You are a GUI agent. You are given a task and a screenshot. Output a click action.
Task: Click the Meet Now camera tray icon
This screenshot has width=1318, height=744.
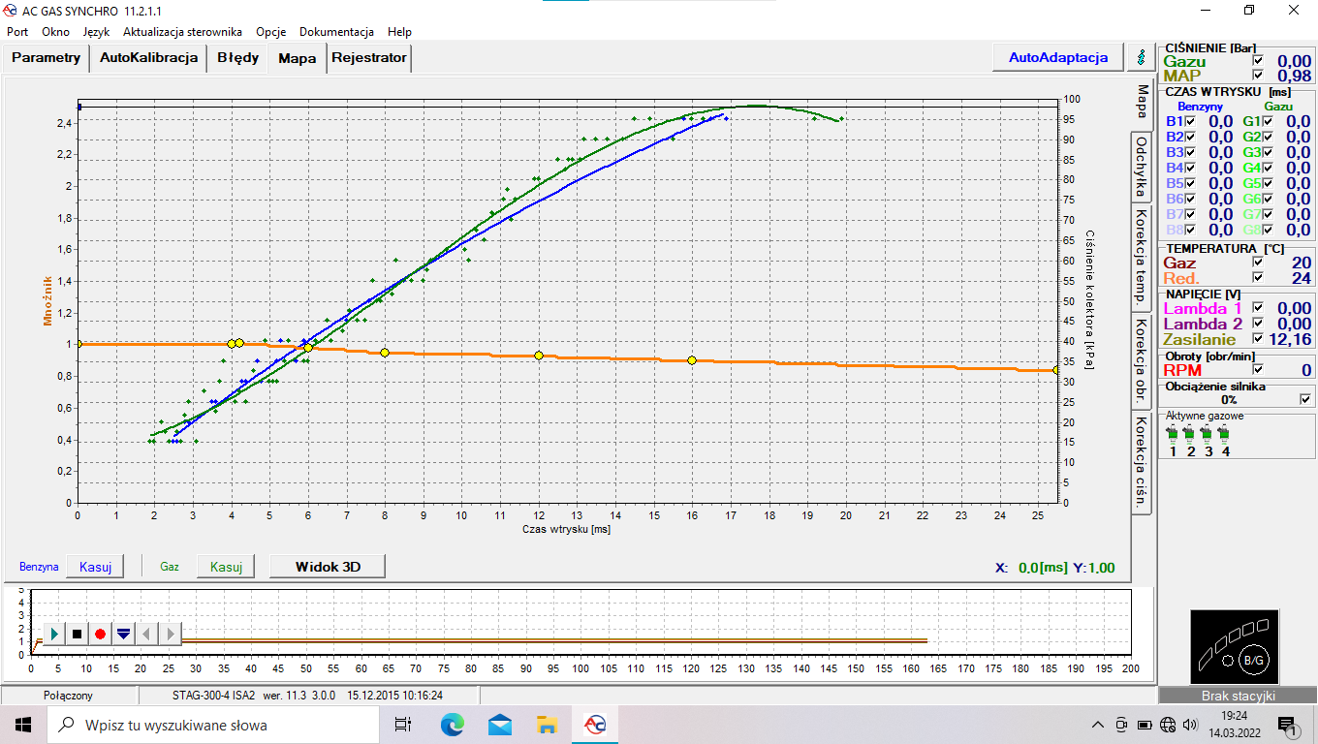click(1121, 725)
